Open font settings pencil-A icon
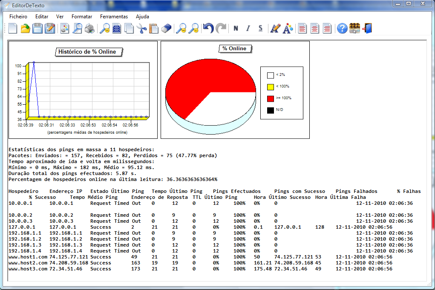Screen dimensions: 435x290 pyautogui.click(x=275, y=29)
